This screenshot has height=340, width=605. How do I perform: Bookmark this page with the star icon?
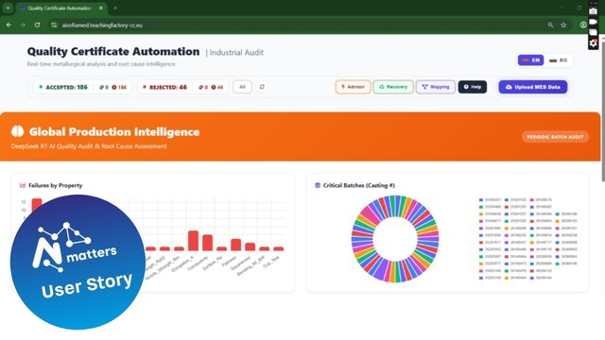click(x=563, y=25)
